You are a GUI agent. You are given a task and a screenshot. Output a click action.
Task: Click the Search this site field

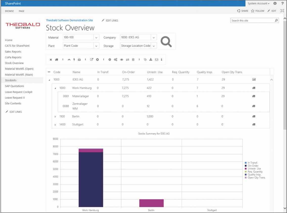pyautogui.click(x=253, y=20)
